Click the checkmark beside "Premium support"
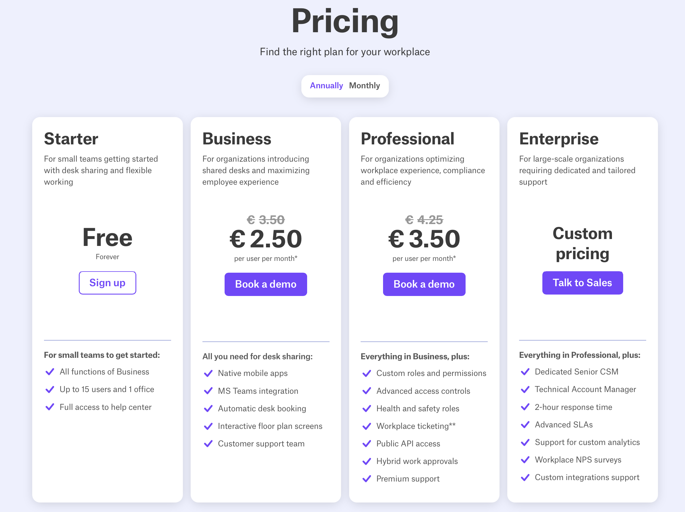685x512 pixels. tap(367, 479)
